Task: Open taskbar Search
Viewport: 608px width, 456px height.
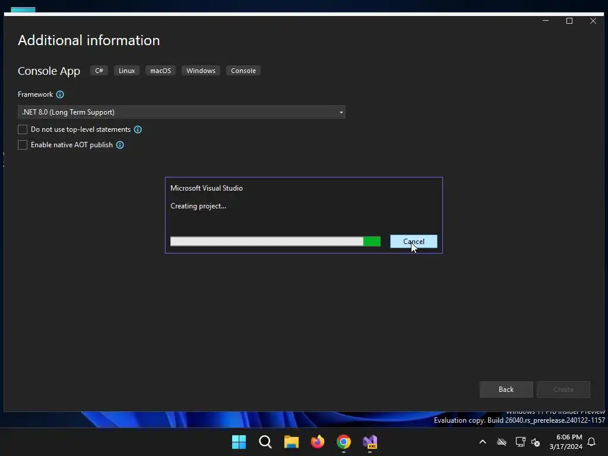Action: (265, 442)
